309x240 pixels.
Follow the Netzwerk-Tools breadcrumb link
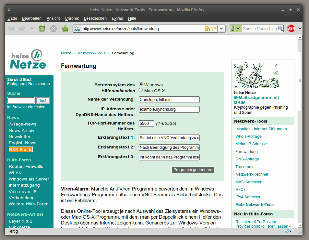tap(91, 53)
